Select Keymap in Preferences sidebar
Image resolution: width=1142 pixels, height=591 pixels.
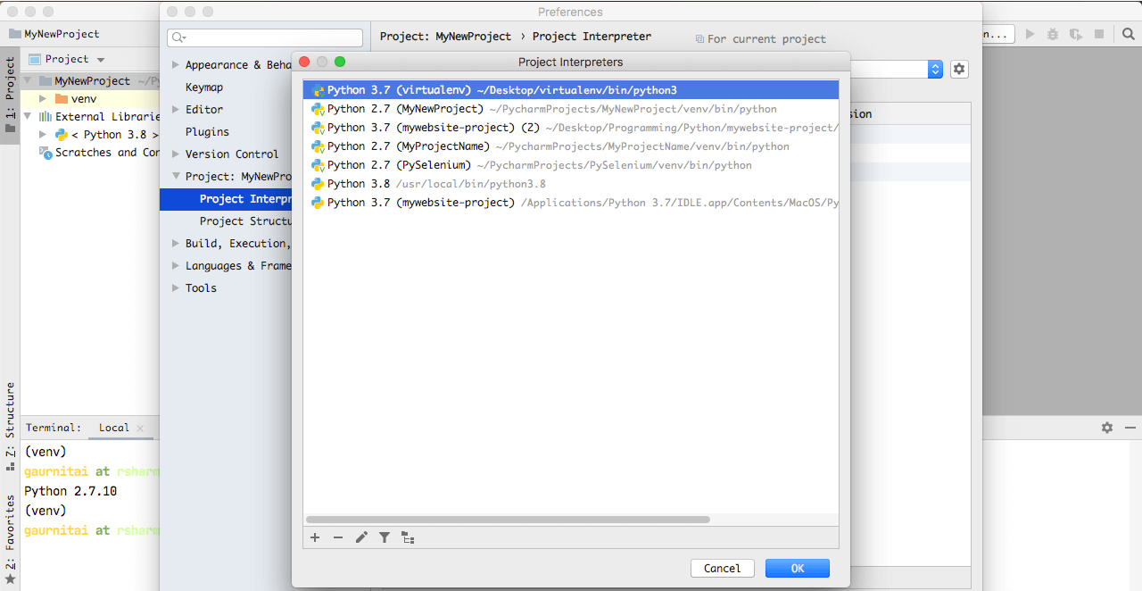204,87
